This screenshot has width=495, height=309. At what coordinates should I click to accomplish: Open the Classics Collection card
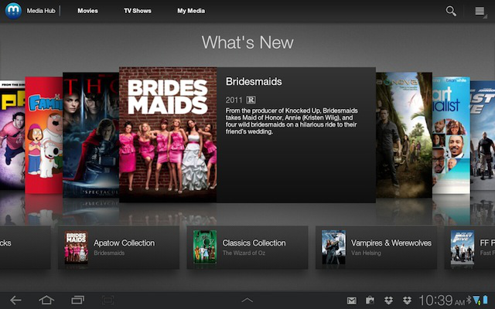tap(247, 247)
